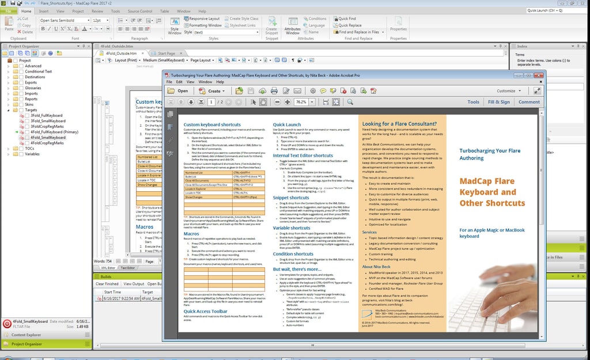
Task: Open the Insert ribbon tab in Flare
Action: point(44,12)
